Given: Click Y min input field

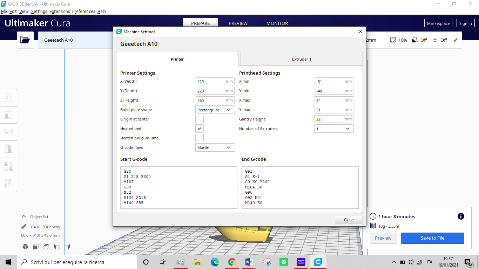Looking at the screenshot, I should 334,91.
